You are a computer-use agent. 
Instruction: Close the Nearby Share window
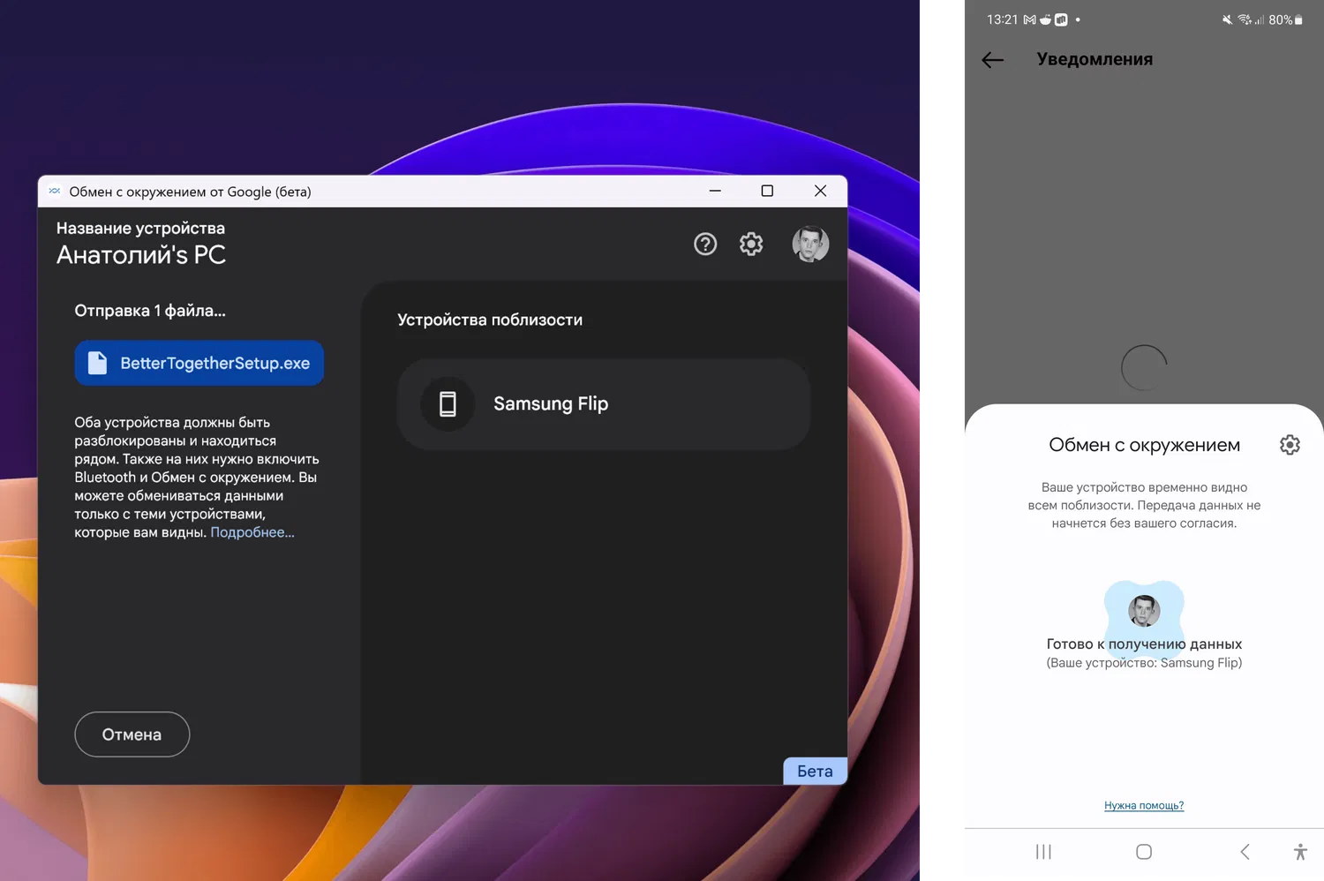coord(820,191)
